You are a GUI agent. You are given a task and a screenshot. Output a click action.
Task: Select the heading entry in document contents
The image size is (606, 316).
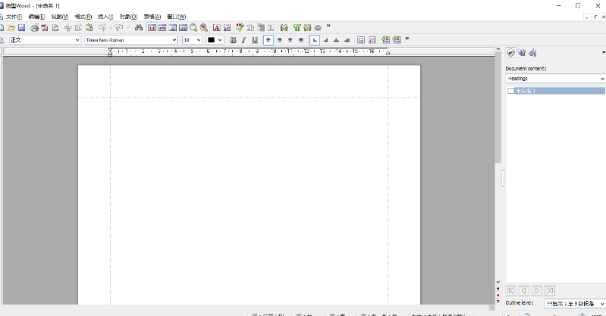[525, 91]
